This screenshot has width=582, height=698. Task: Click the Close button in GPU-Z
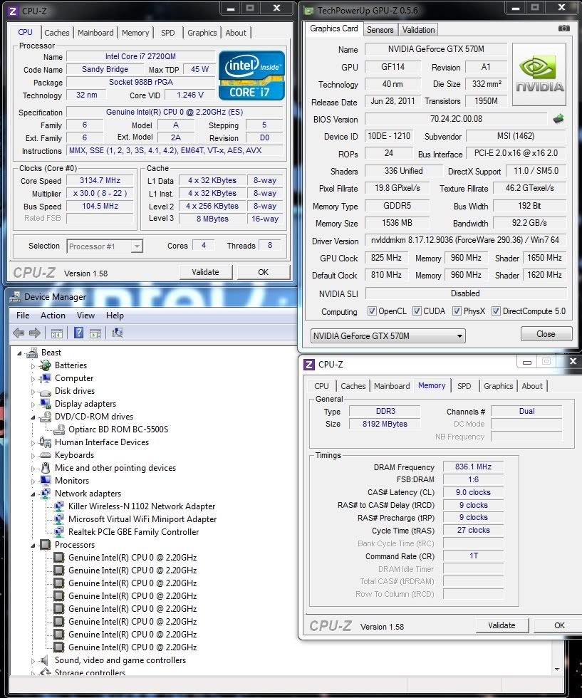(x=546, y=333)
